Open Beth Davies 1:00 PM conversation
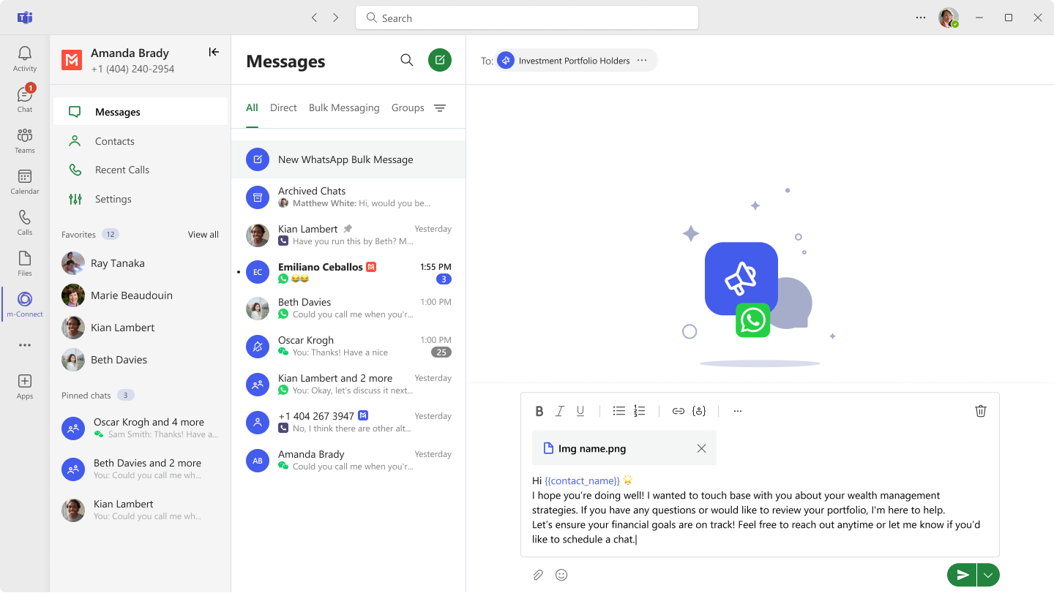This screenshot has height=593, width=1054. click(348, 308)
